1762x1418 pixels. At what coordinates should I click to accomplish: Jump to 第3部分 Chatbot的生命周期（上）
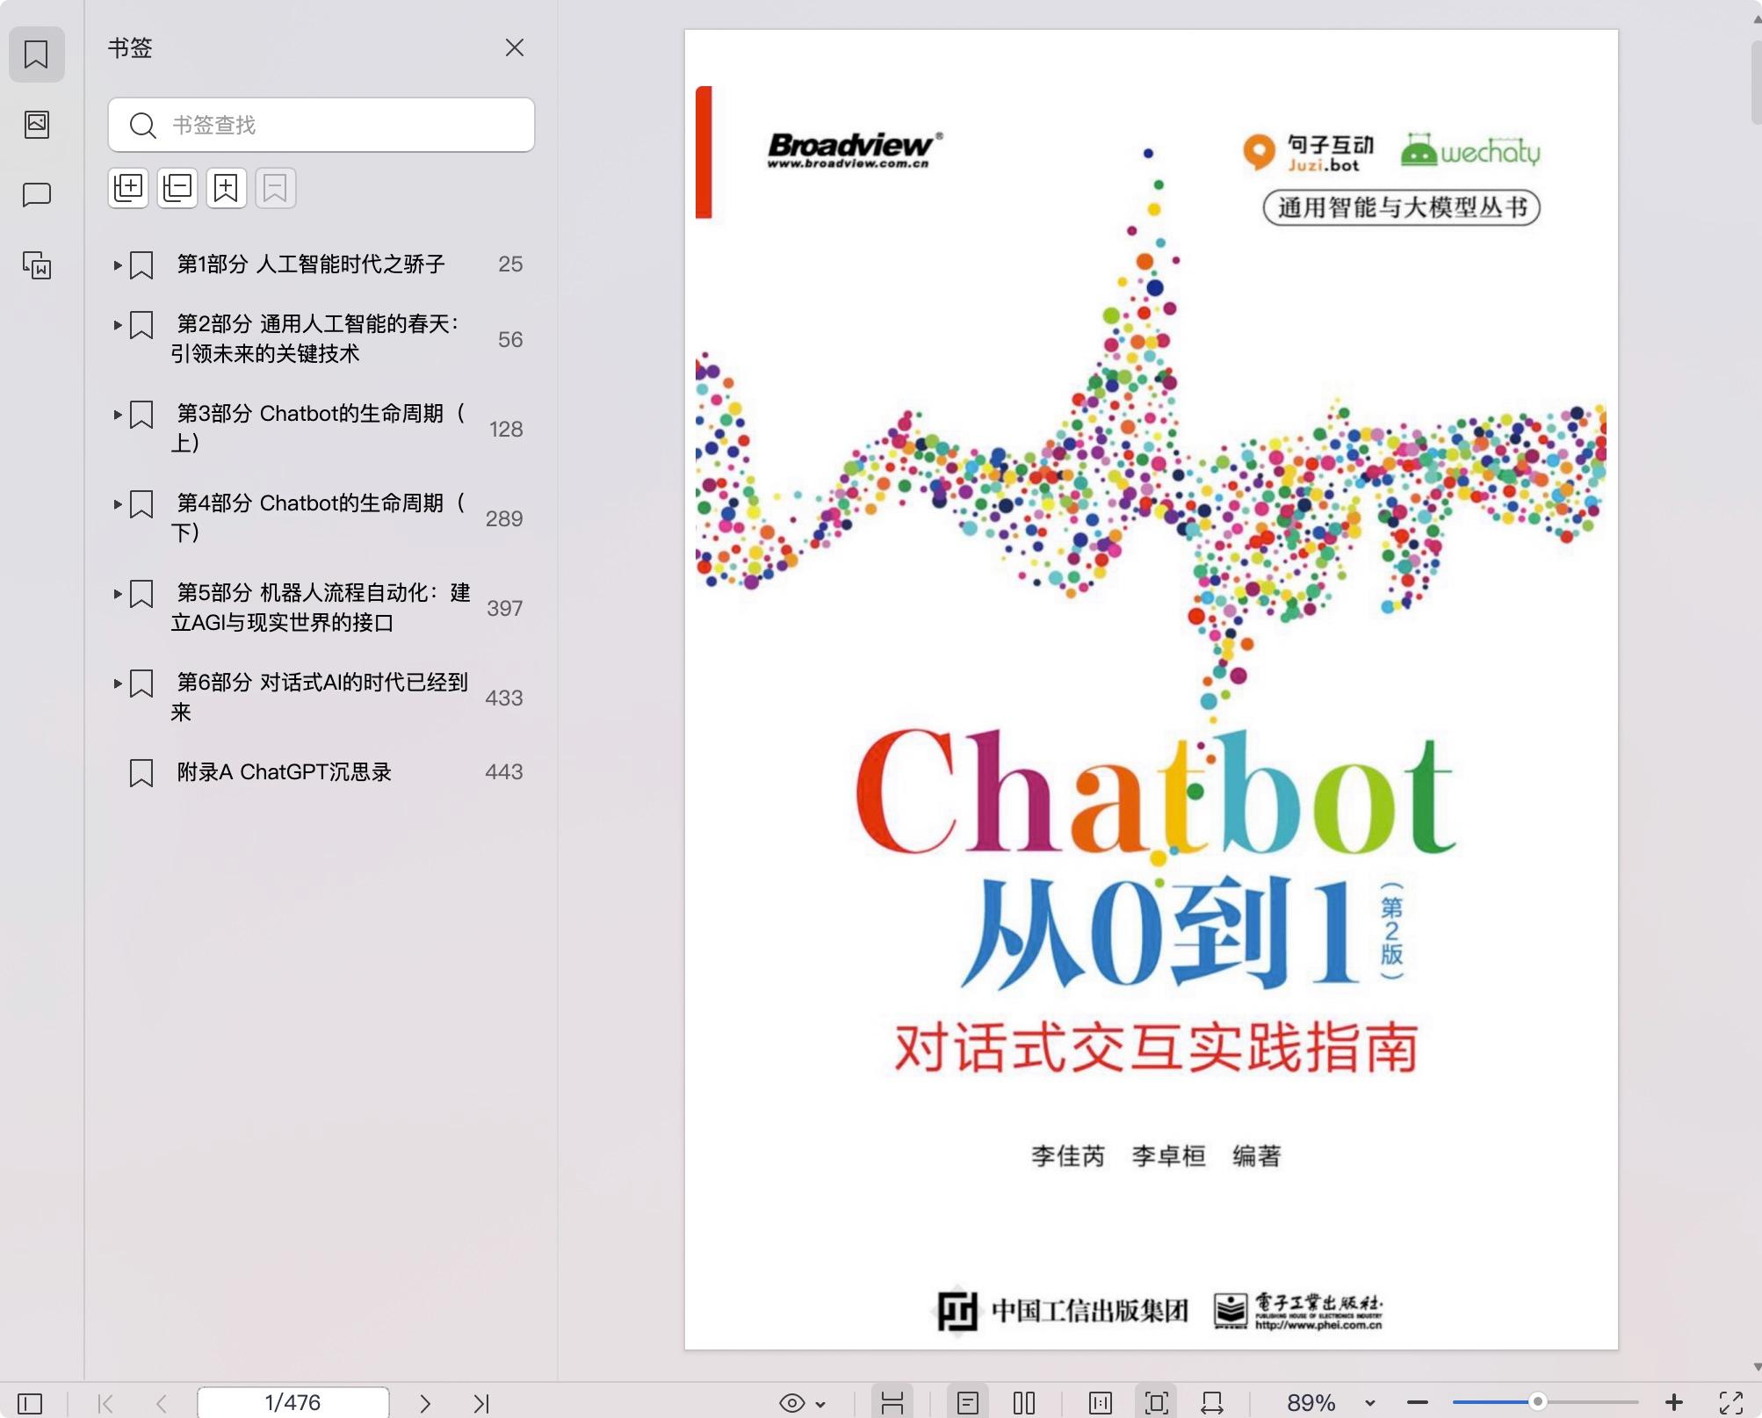click(x=318, y=428)
